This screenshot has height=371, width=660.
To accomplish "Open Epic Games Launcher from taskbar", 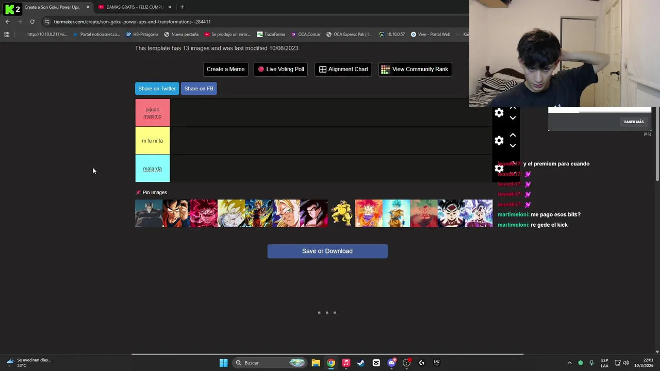I will pos(437,363).
